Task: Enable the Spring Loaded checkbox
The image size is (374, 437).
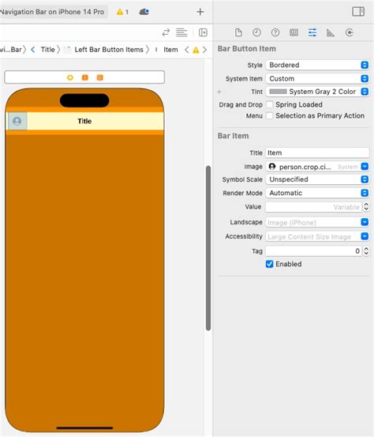Action: point(269,104)
